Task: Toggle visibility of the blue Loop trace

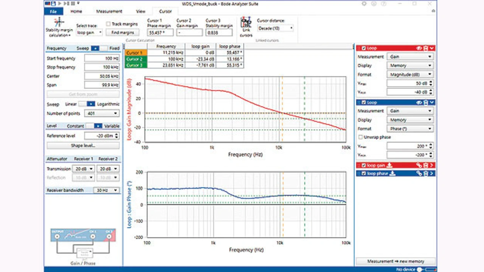Action: [x=419, y=103]
